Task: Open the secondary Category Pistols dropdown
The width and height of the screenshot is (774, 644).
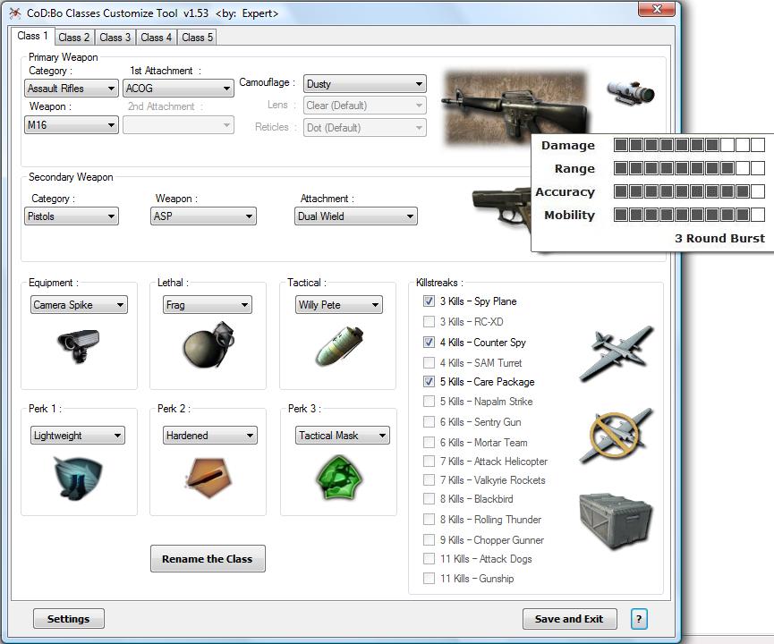Action: (x=72, y=216)
